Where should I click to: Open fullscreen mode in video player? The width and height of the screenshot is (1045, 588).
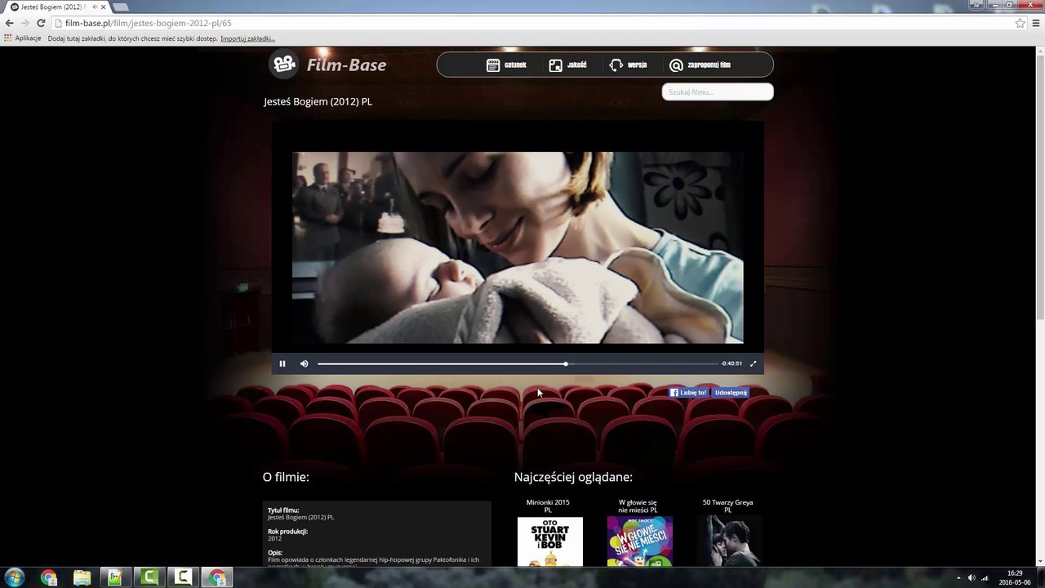(x=753, y=363)
